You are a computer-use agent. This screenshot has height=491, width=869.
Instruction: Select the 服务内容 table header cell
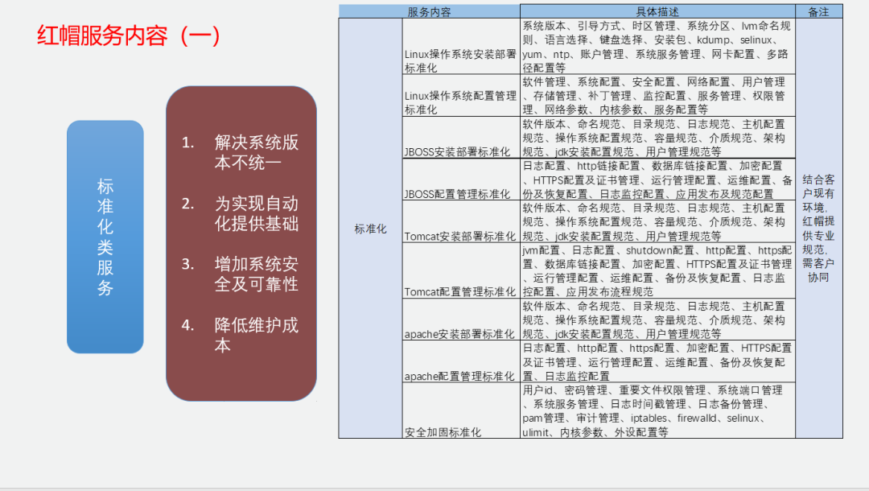point(430,11)
